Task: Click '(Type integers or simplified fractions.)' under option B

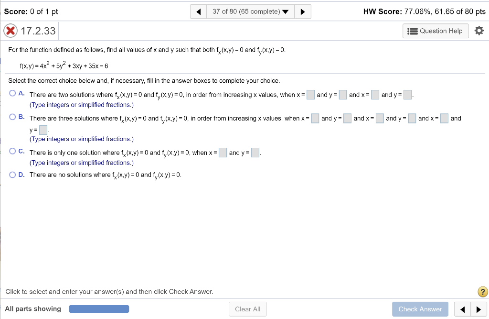Action: coord(81,139)
